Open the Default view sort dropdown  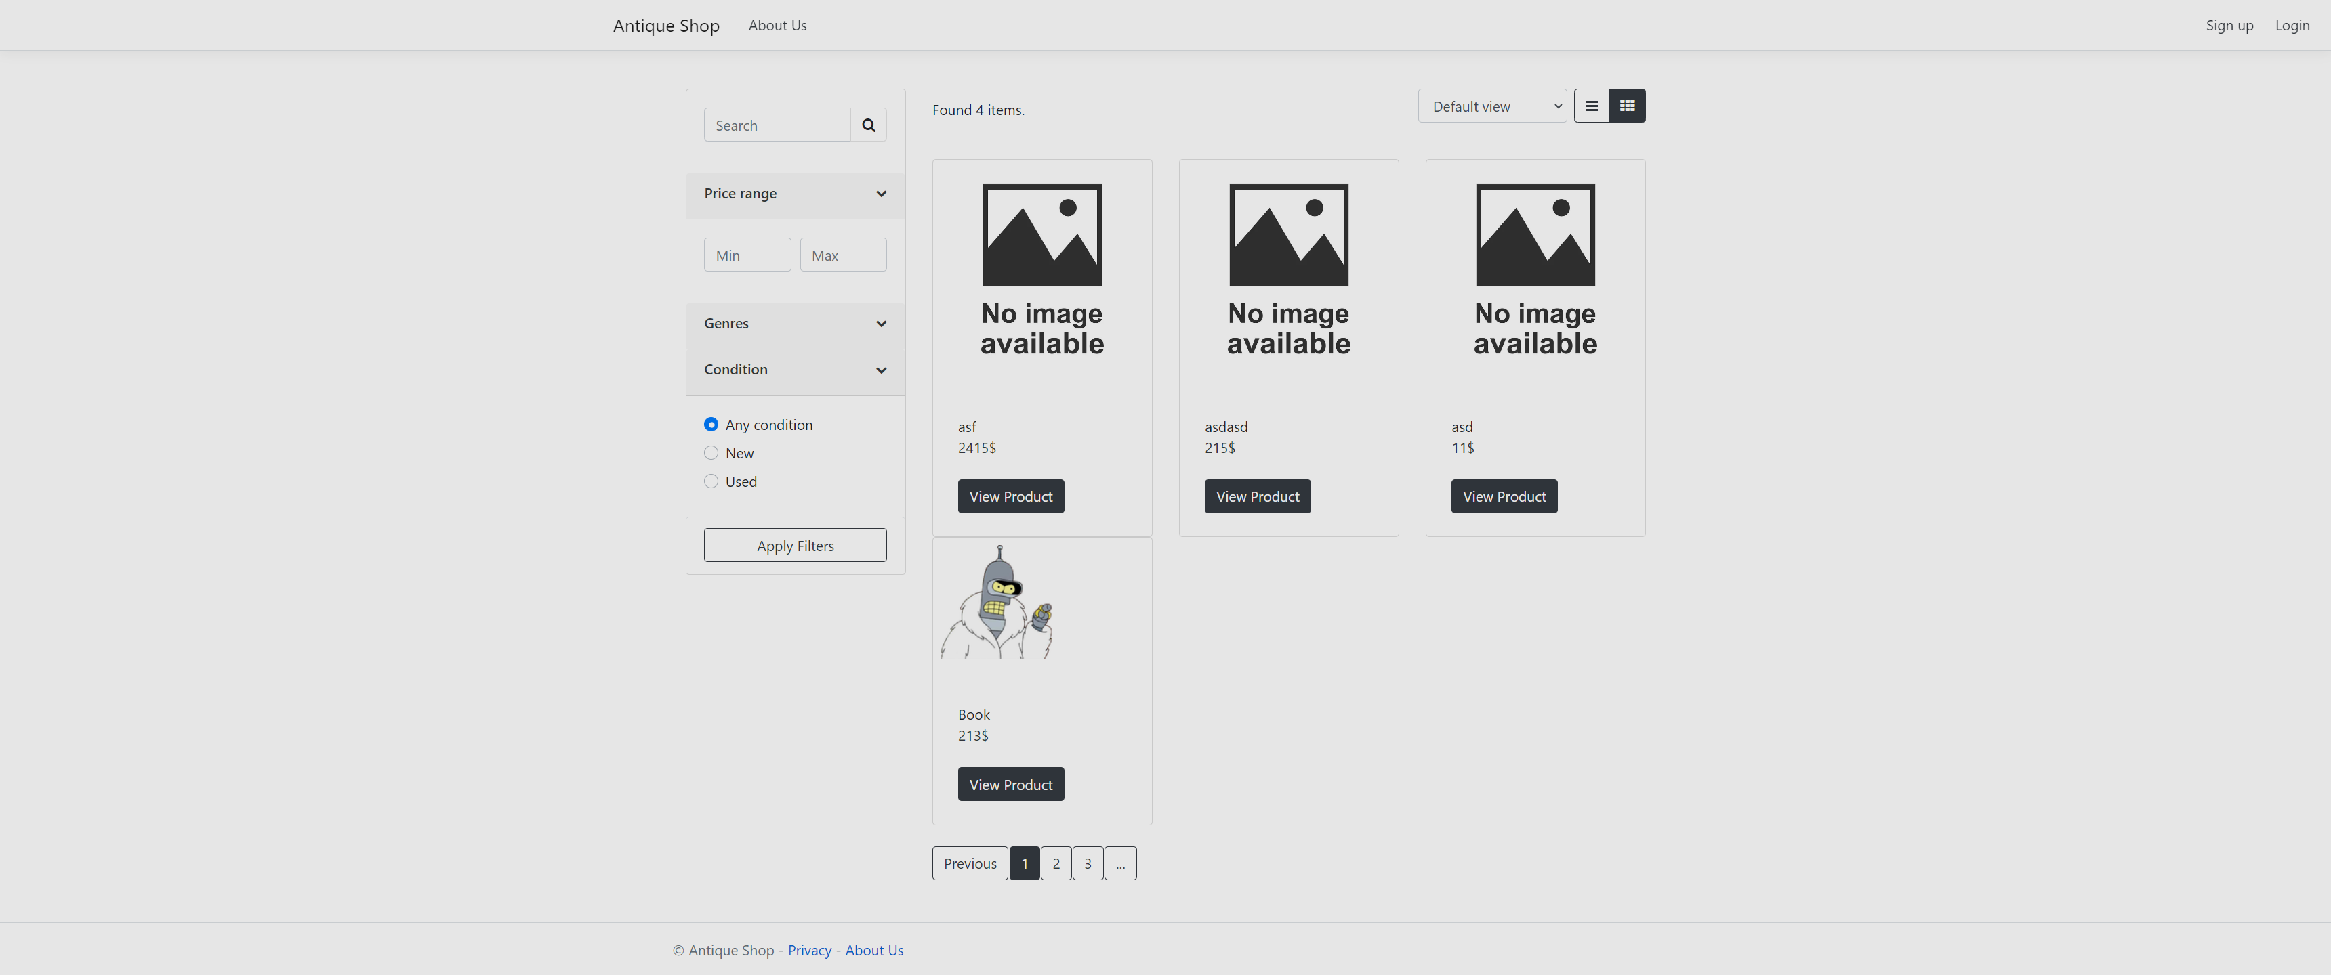[x=1491, y=106]
